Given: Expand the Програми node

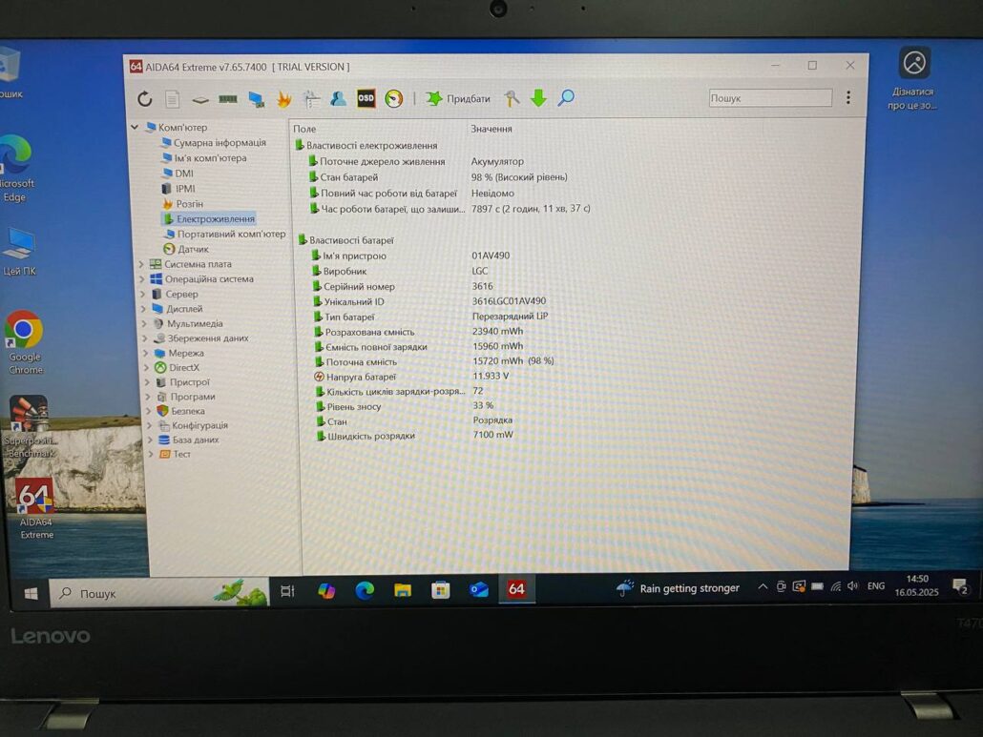Looking at the screenshot, I should 149,397.
